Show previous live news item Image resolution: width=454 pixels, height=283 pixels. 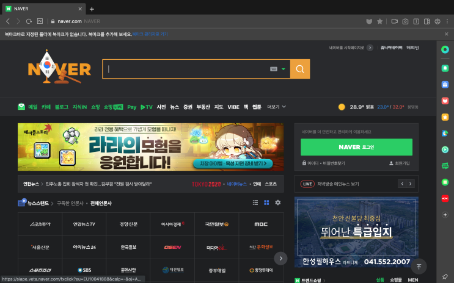[402, 184]
